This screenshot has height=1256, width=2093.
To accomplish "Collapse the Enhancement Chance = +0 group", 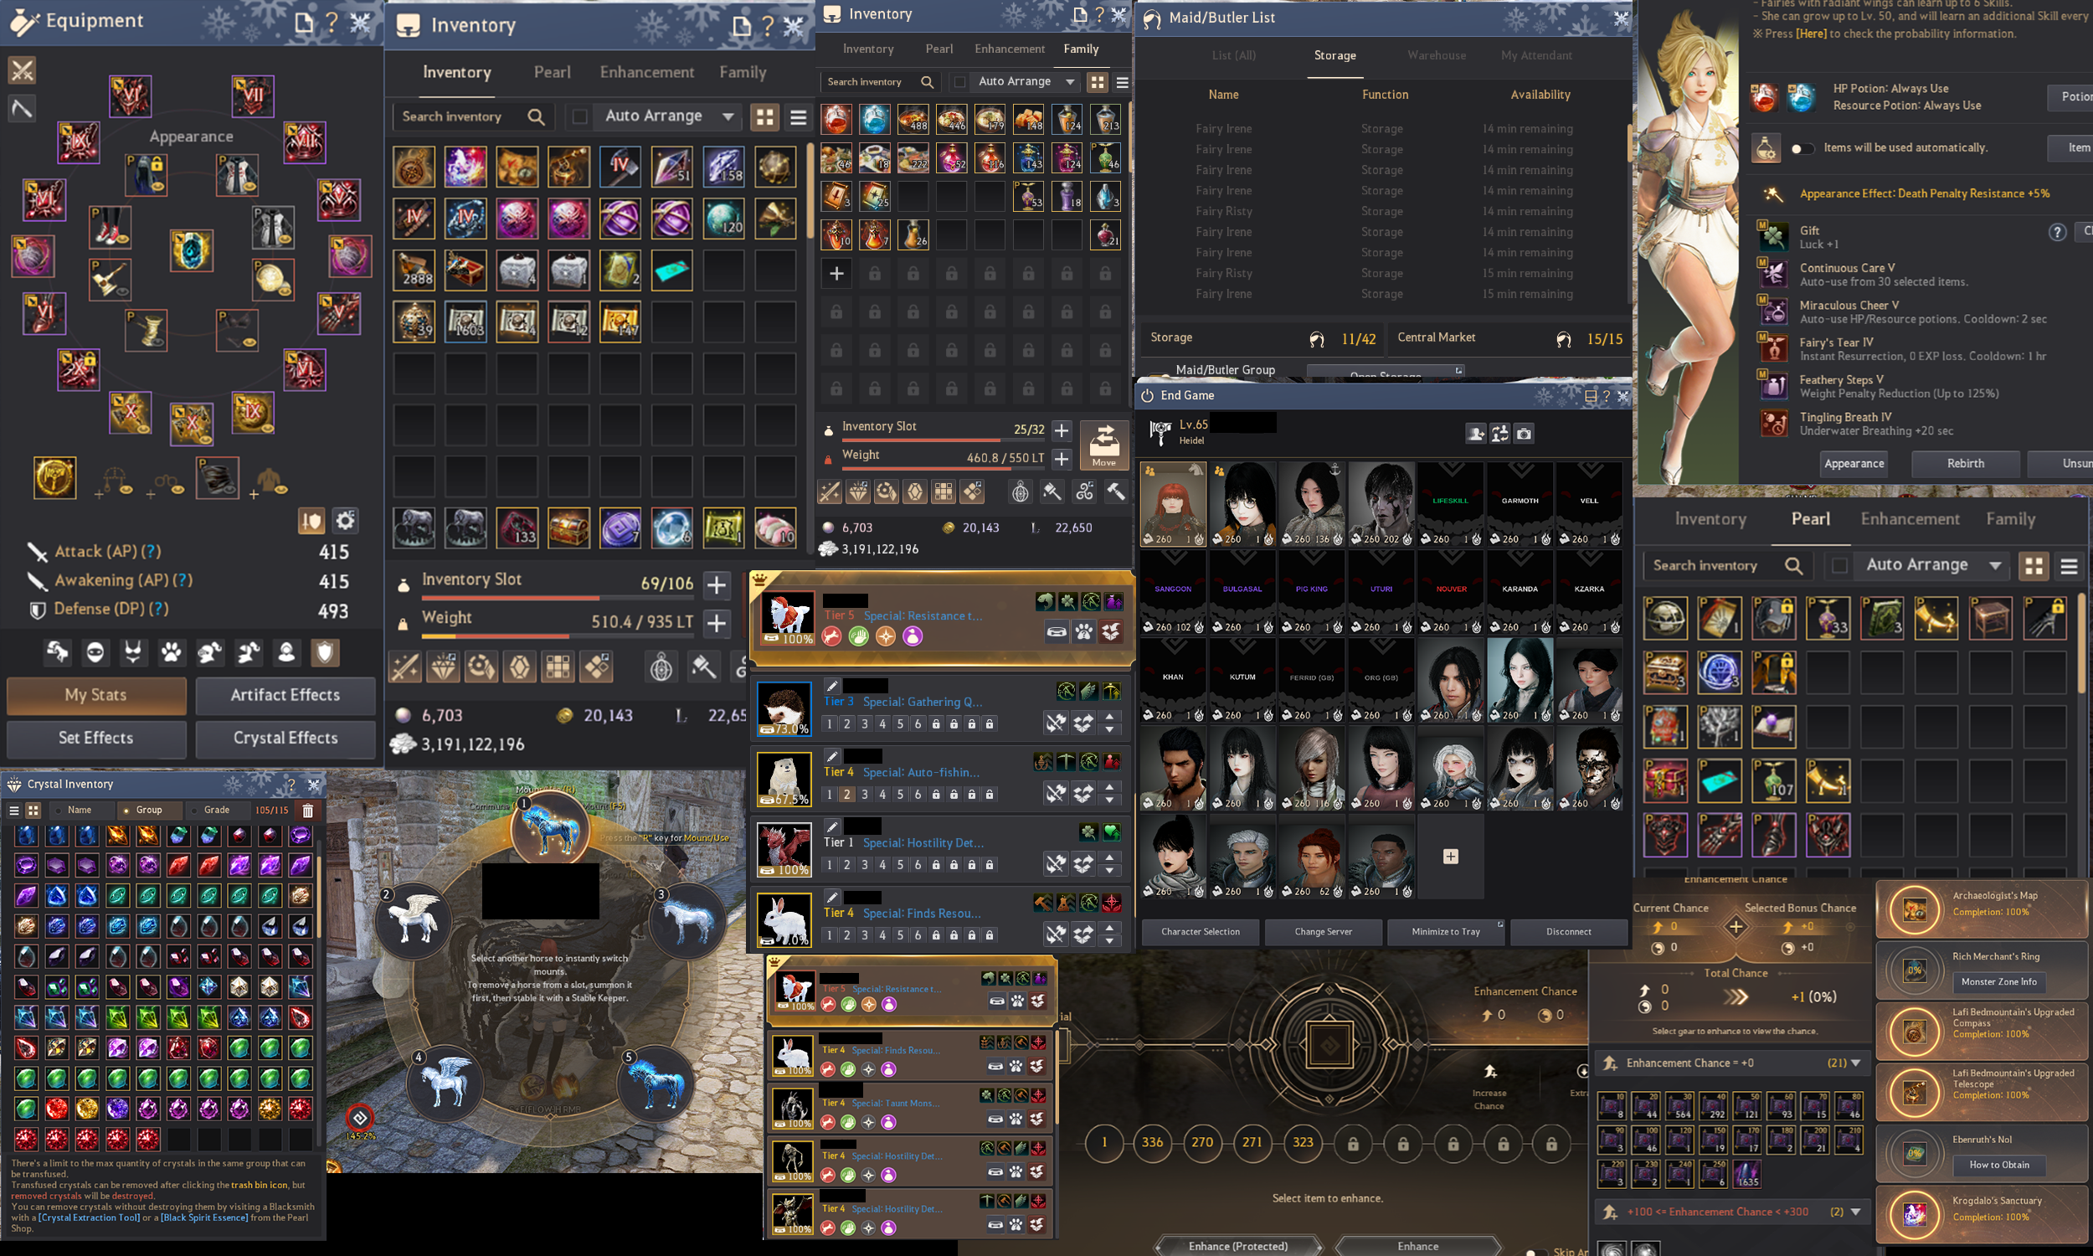I will [1856, 1063].
